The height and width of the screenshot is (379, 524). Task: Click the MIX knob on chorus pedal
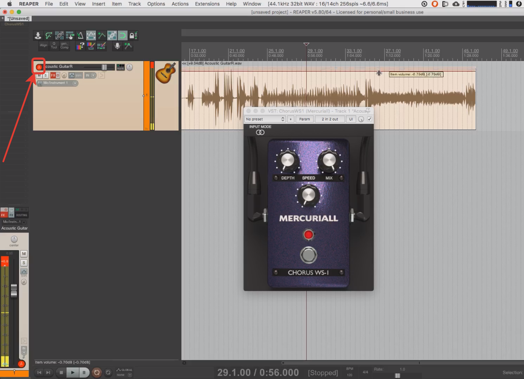pyautogui.click(x=329, y=161)
